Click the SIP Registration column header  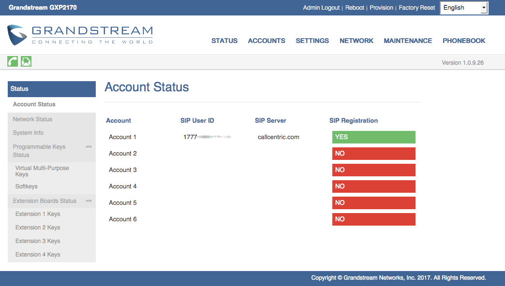pos(353,121)
